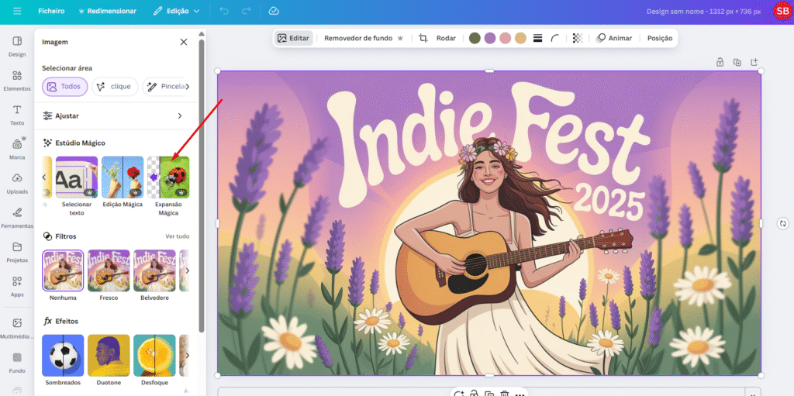
Task: Open the Apps sidebar tab
Action: tap(17, 287)
